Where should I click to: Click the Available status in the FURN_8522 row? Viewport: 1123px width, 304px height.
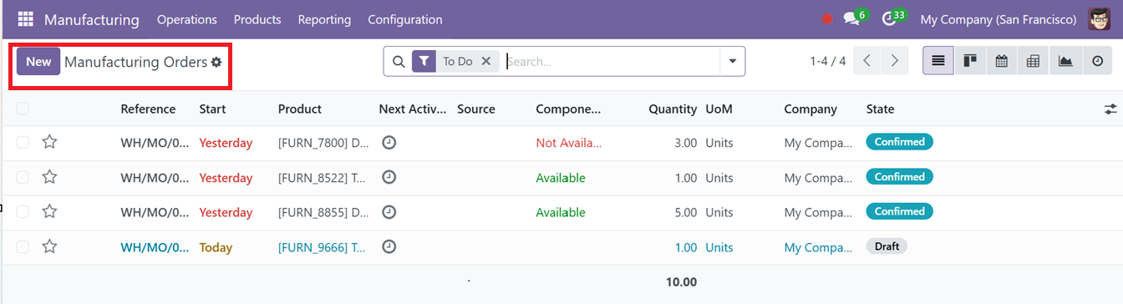pos(561,178)
